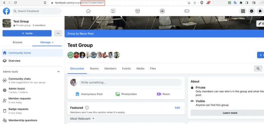Open the Facebook Watch video icon
The image size is (264, 124).
click(113, 11)
